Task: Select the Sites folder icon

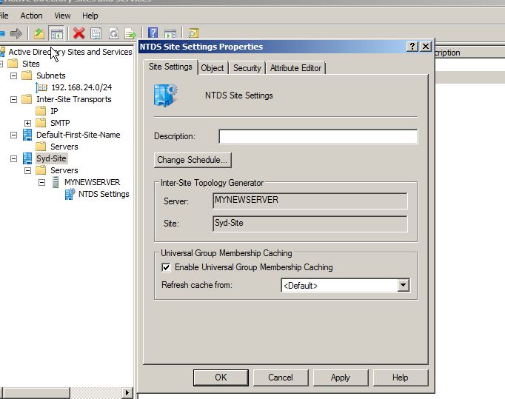Action: click(13, 64)
